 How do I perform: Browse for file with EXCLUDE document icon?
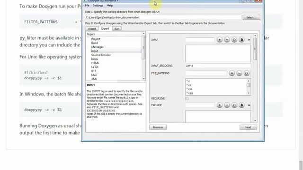241,105
